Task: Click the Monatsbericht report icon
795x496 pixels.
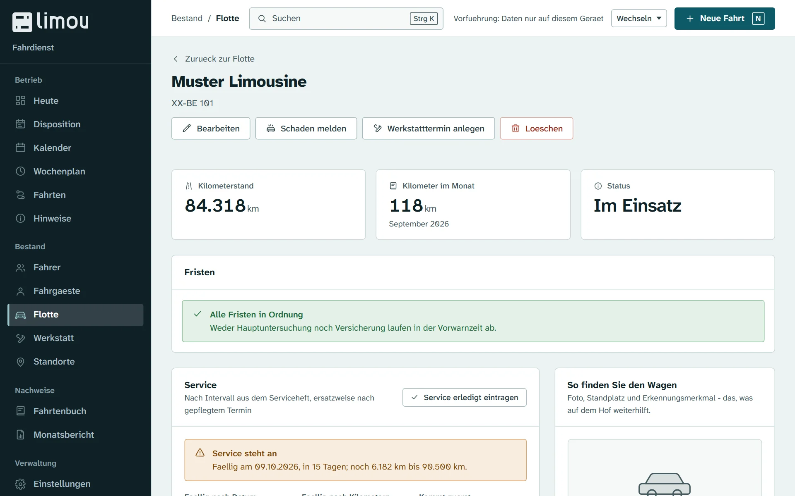Action: coord(20,434)
